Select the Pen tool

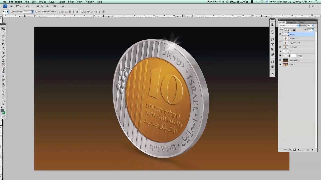tap(3, 84)
